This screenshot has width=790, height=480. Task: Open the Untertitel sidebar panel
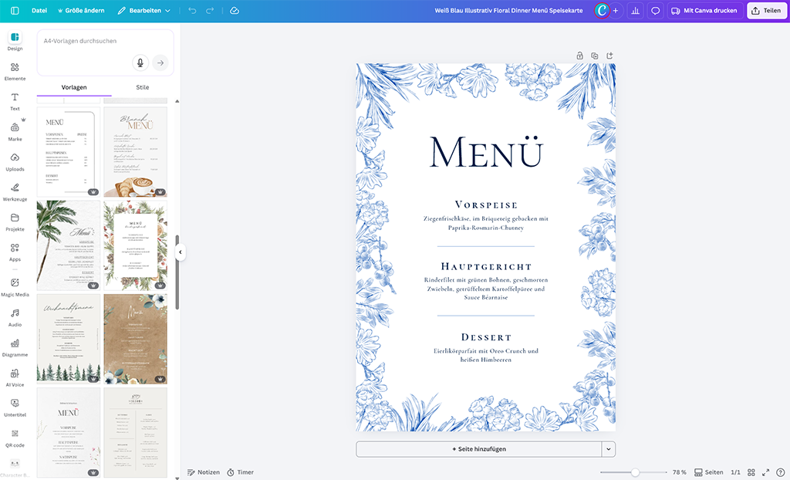(x=15, y=408)
